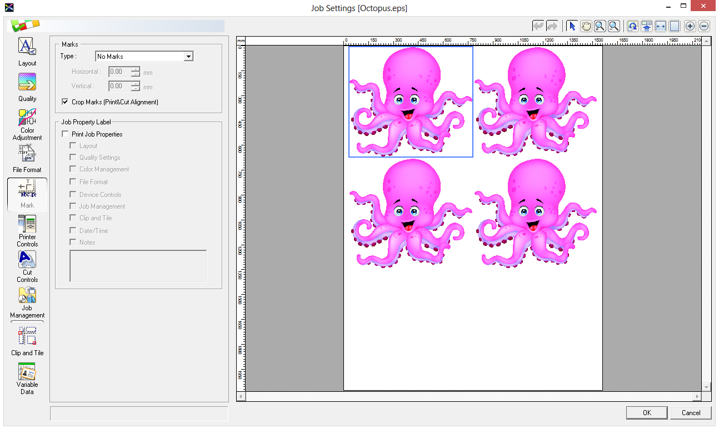Screen dimensions: 719x429
Task: Open the Color Adjustment tab
Action: [27, 124]
